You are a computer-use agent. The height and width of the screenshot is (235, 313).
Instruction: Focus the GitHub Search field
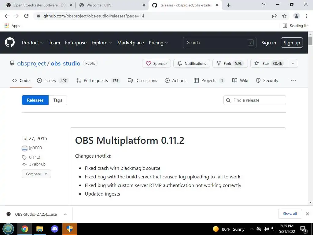[x=219, y=43]
